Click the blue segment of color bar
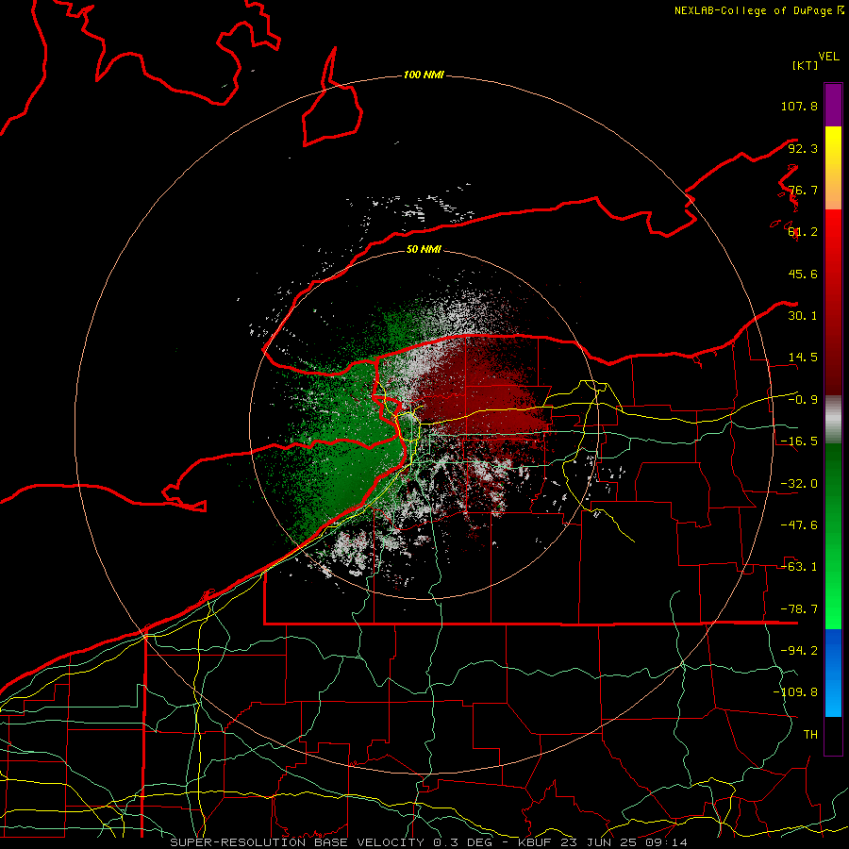The width and height of the screenshot is (849, 849). [833, 673]
